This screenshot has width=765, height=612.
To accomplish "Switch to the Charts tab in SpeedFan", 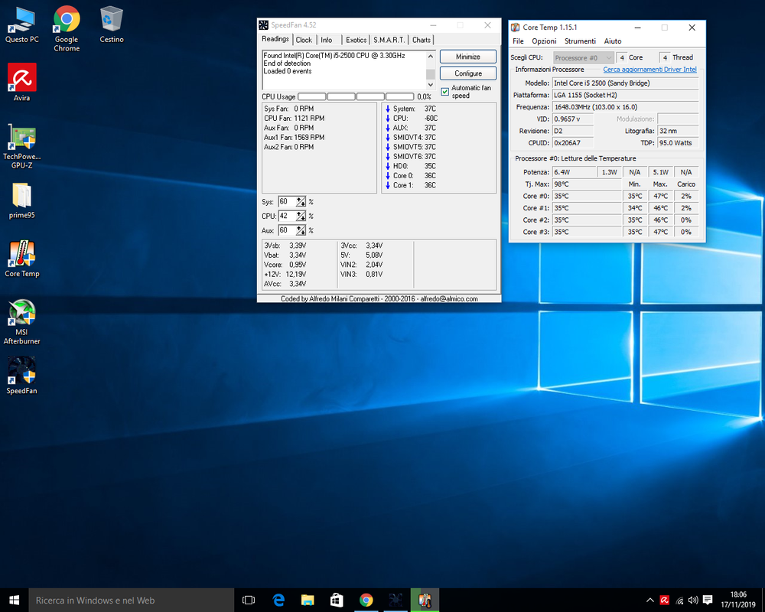I will (421, 40).
